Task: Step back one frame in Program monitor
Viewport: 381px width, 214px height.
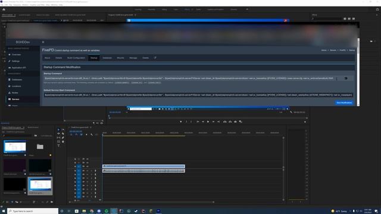Action: point(203,121)
